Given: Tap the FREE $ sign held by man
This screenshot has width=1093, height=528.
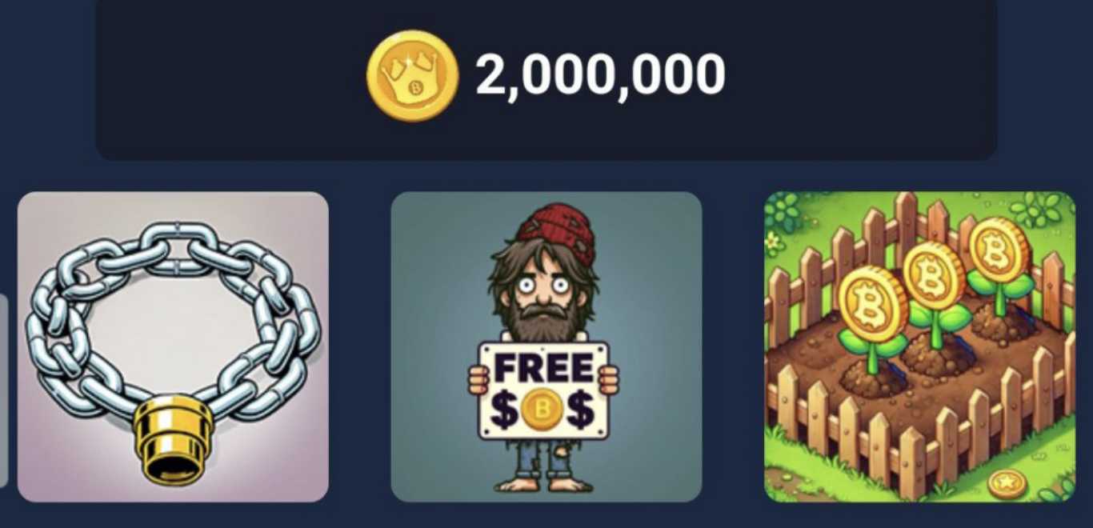Looking at the screenshot, I should [544, 390].
